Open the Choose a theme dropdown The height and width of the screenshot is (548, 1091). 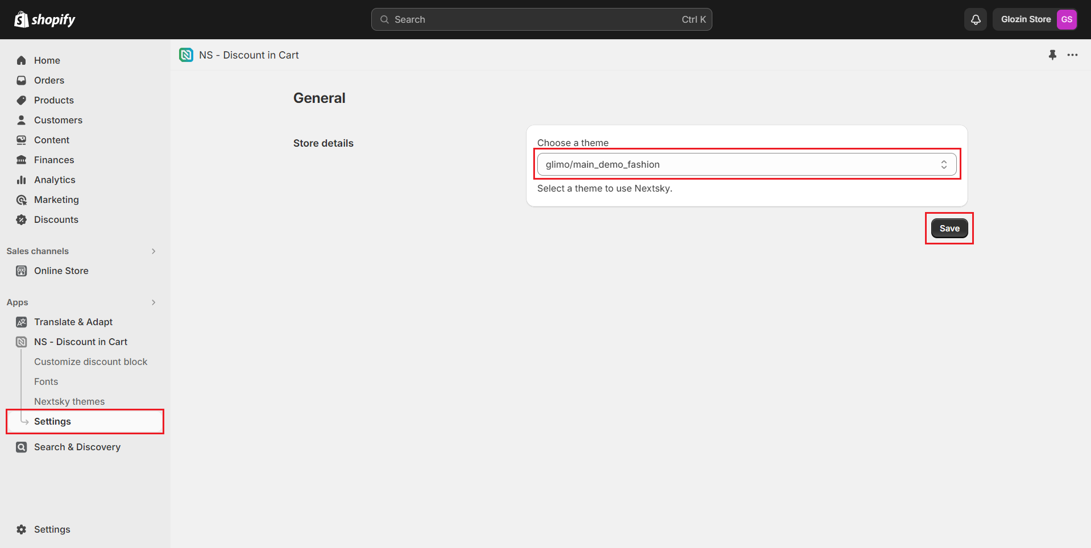click(746, 164)
